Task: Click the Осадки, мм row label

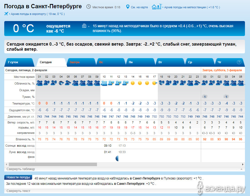Action: click(27, 90)
